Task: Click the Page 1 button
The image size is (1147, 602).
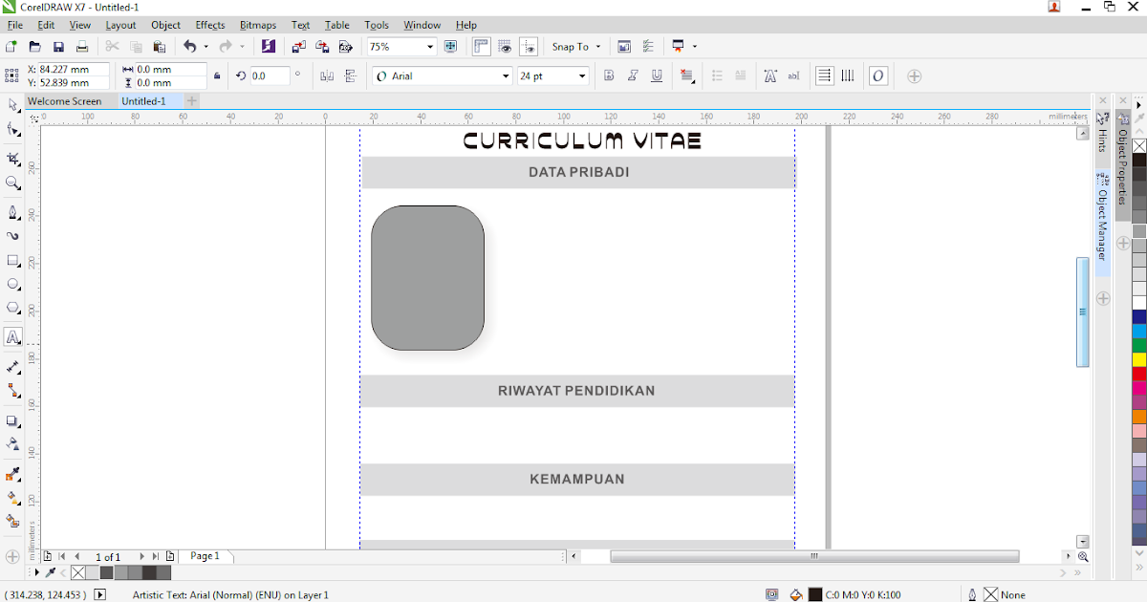Action: [x=204, y=556]
